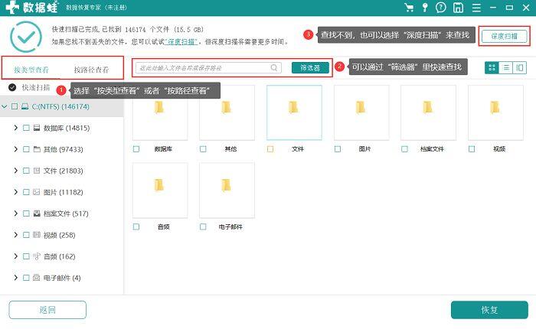Image resolution: width=536 pixels, height=329 pixels.
Task: Open the hamburger menu icon
Action: click(476, 8)
